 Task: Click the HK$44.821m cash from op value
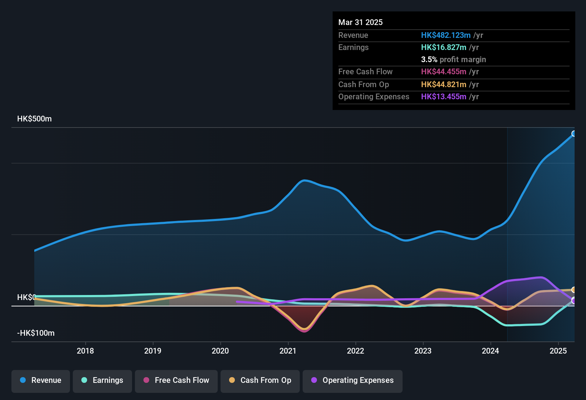coord(444,84)
